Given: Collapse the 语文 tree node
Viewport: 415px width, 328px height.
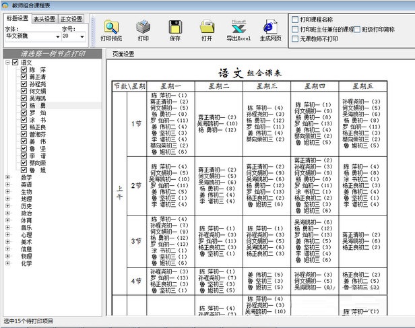Looking at the screenshot, I should [7, 63].
